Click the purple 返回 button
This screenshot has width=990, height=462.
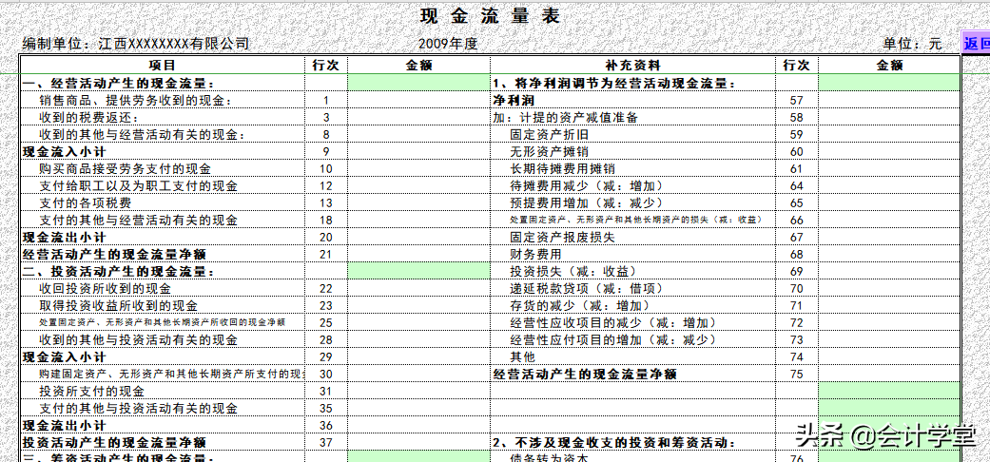(976, 44)
